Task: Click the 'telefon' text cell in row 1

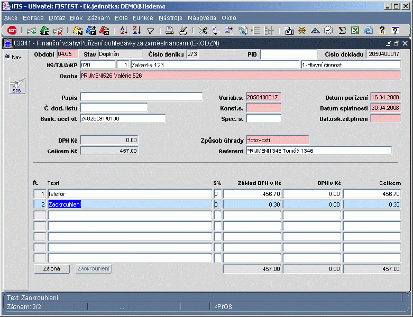Action: [x=130, y=194]
